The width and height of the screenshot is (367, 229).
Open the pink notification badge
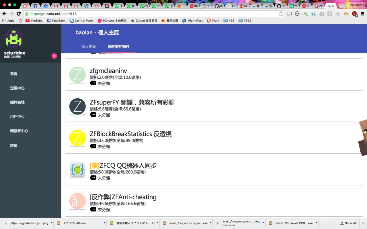(54, 56)
